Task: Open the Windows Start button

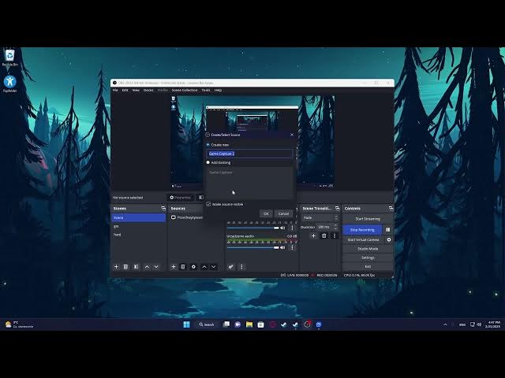Action: coord(186,324)
